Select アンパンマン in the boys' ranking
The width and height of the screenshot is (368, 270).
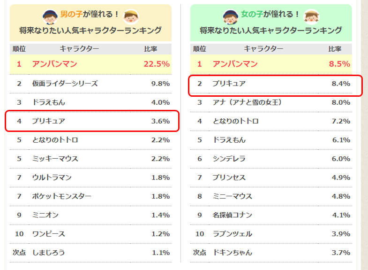[x=54, y=64]
